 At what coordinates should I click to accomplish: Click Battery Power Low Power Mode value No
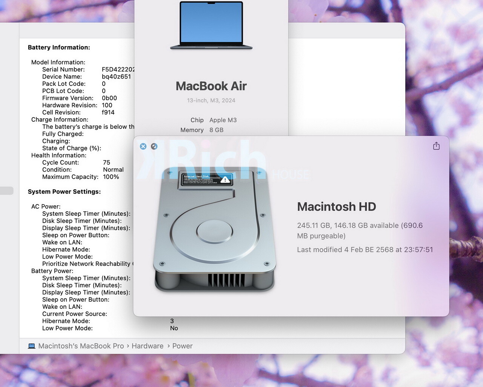pos(174,328)
